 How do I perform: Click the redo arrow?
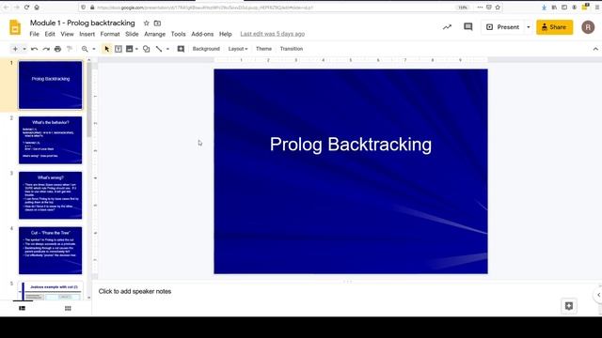point(46,49)
